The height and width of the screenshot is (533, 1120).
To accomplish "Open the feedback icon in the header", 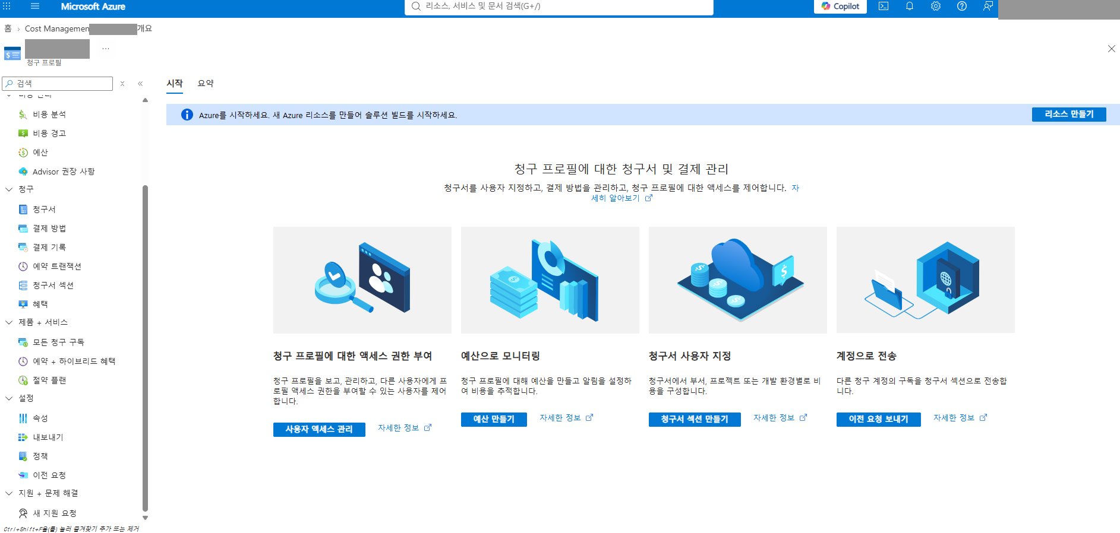I will [988, 7].
